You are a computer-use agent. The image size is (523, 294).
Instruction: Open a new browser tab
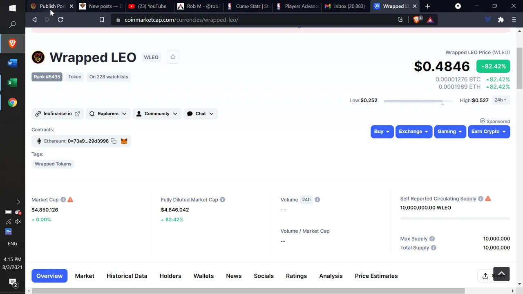click(x=428, y=6)
